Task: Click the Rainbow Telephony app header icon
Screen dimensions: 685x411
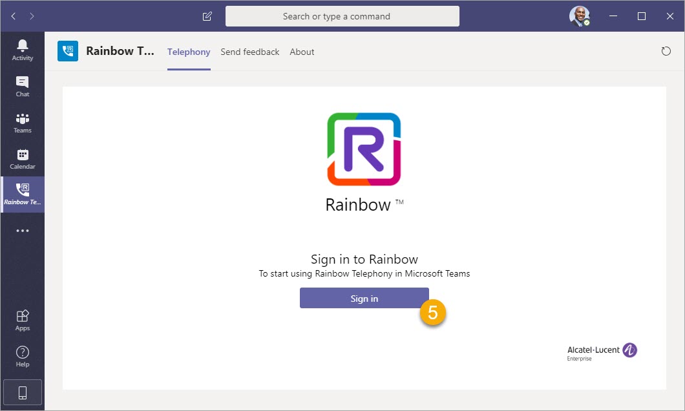Action: (x=68, y=51)
